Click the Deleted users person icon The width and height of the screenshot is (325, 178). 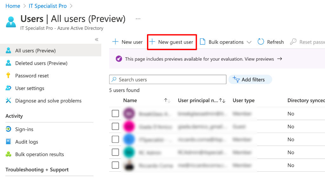coord(8,63)
